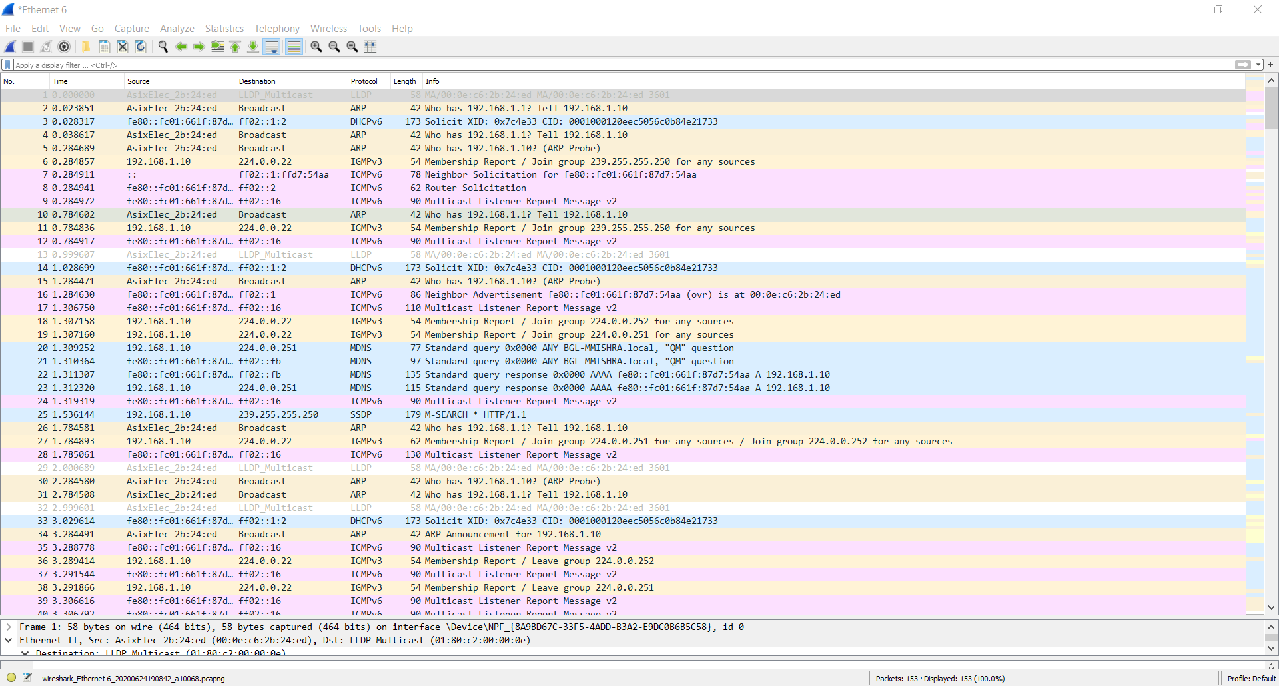Viewport: 1279px width, 686px height.
Task: Stop capturing packets
Action: [x=28, y=47]
